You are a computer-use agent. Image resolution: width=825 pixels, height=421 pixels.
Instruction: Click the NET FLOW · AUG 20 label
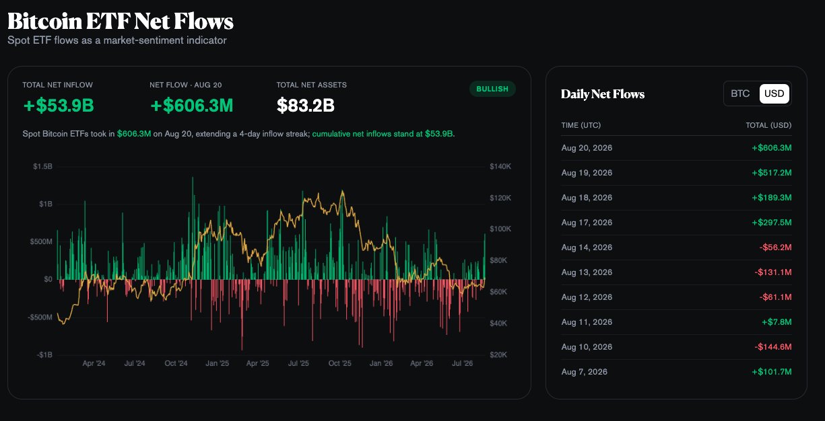point(186,85)
